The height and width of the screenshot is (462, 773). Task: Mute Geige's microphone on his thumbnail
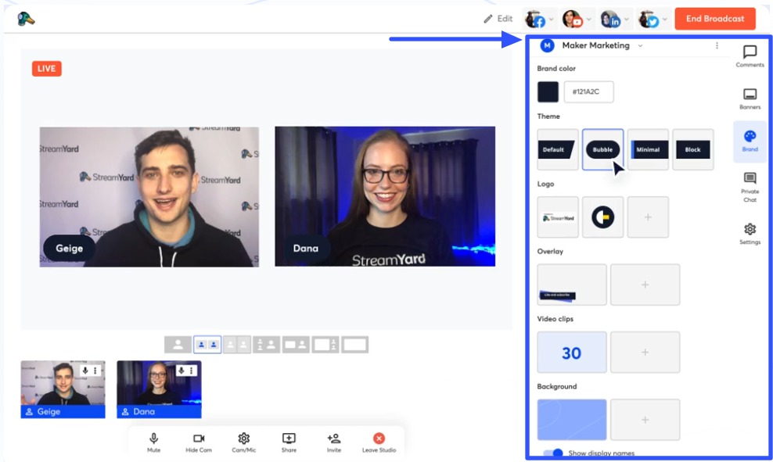(x=85, y=369)
